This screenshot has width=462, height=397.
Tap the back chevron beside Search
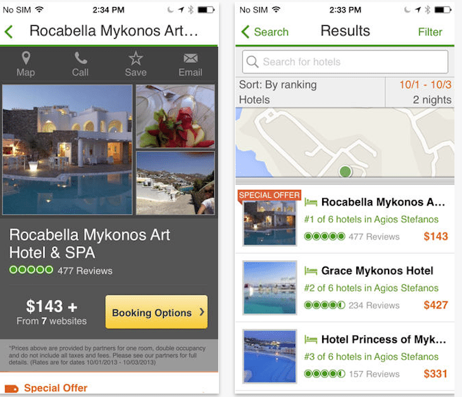[246, 32]
